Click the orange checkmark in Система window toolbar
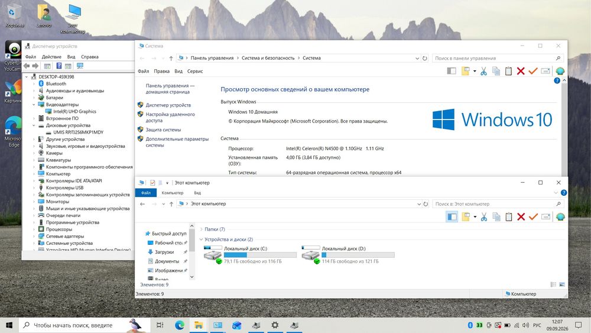This screenshot has width=591, height=333. [x=533, y=72]
